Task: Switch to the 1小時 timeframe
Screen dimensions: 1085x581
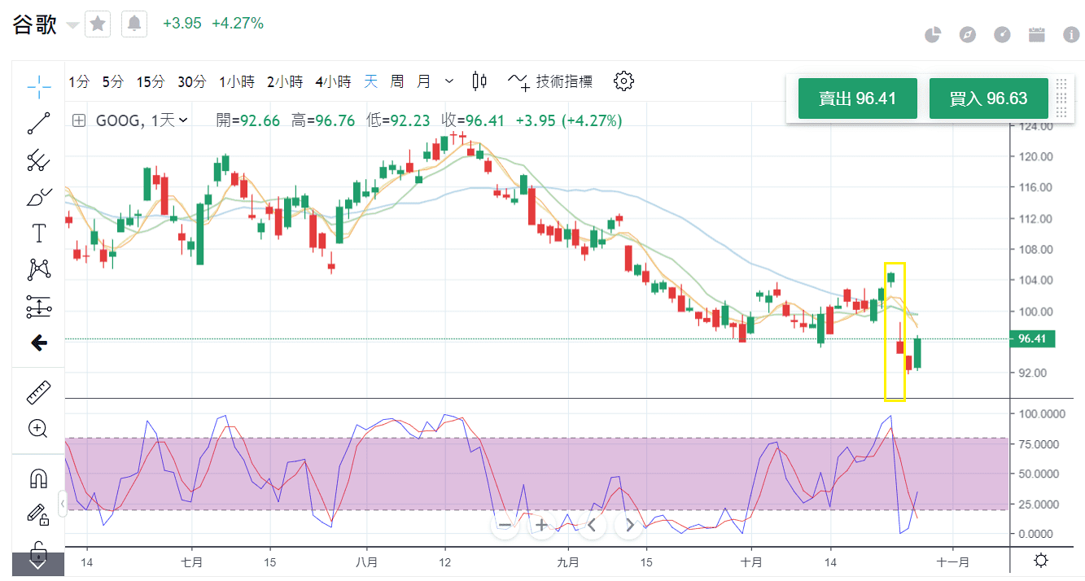Action: click(236, 81)
